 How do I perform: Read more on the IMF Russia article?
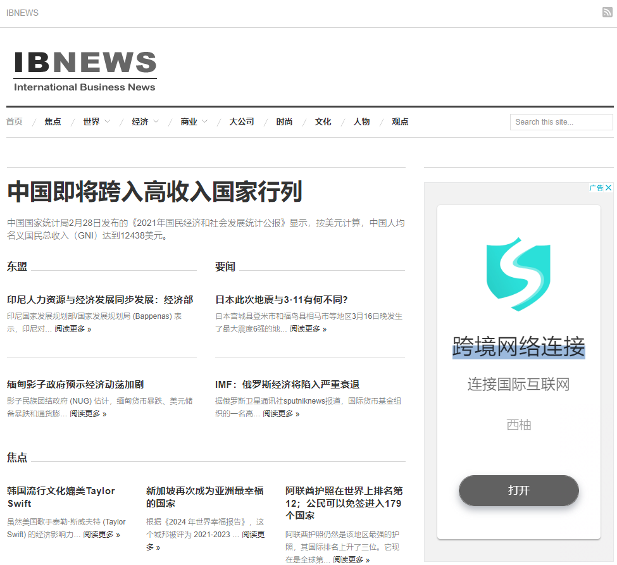[281, 414]
